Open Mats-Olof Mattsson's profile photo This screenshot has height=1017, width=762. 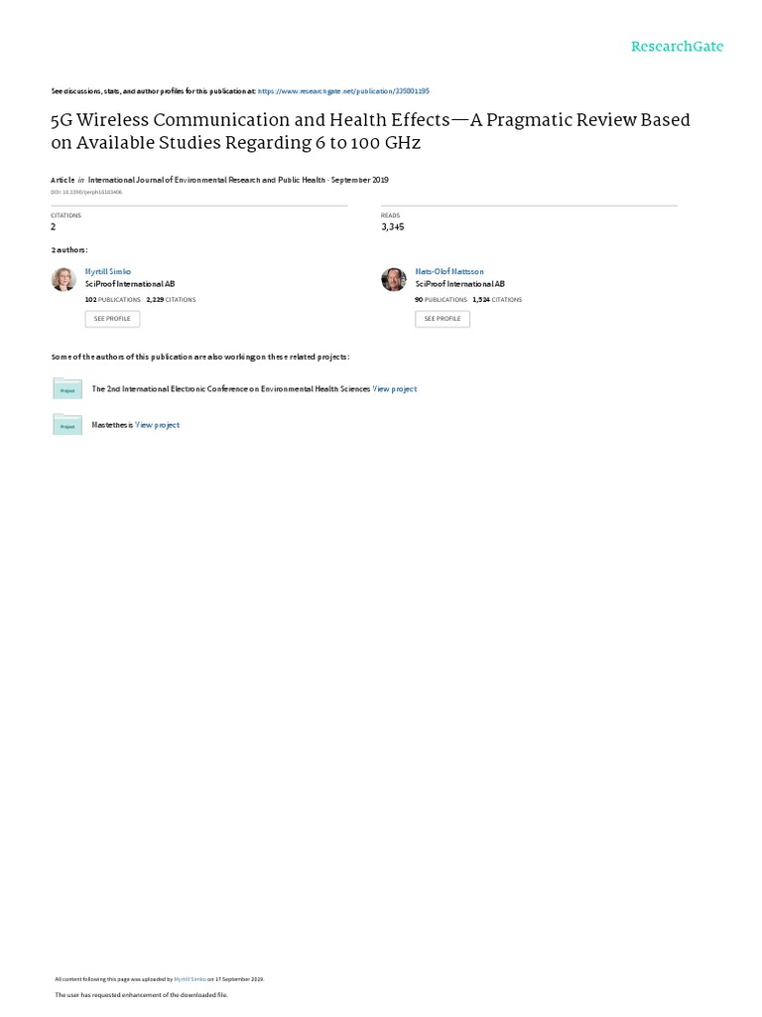click(x=394, y=279)
